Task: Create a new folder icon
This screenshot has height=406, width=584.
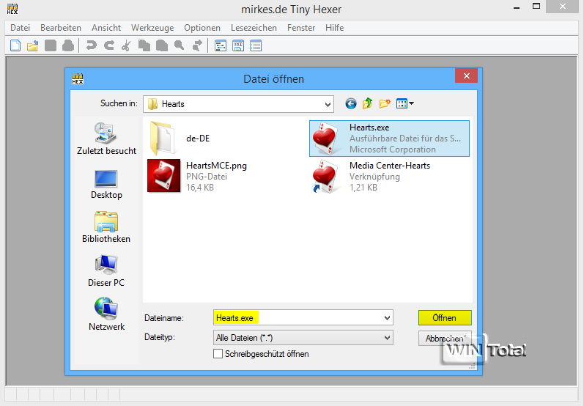Action: click(x=385, y=103)
